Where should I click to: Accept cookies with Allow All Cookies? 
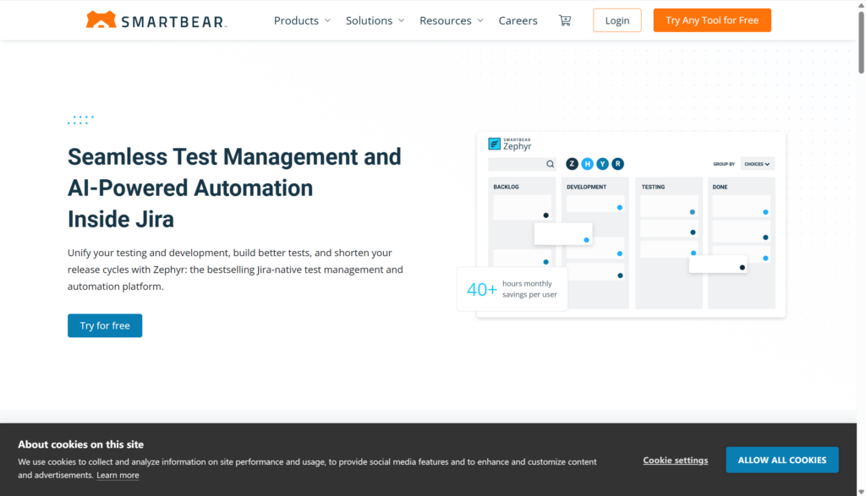[x=781, y=460]
